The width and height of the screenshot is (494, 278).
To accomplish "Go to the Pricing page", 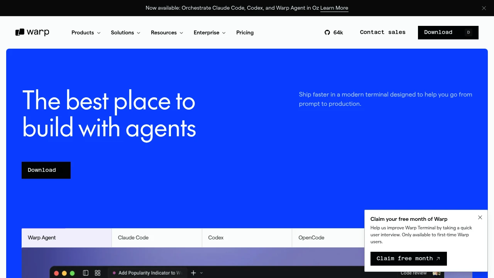I will click(245, 32).
